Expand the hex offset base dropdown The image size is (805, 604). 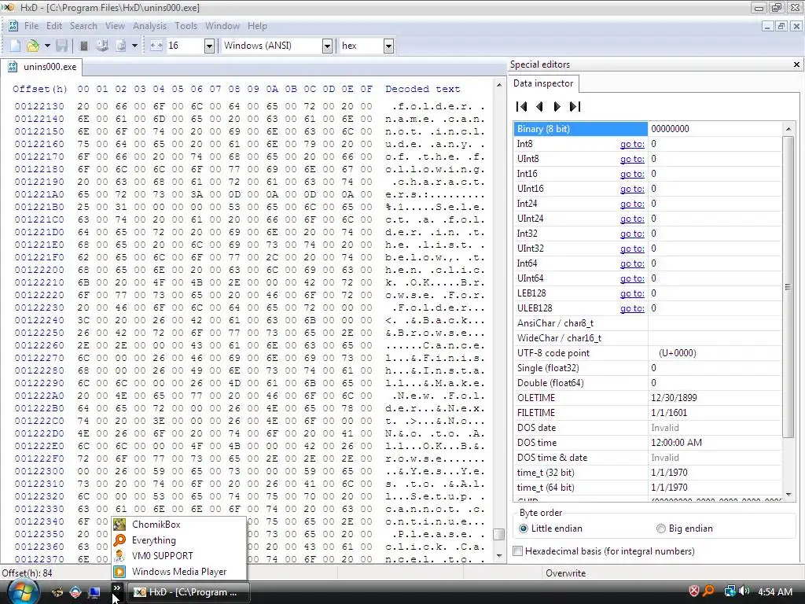pos(388,46)
